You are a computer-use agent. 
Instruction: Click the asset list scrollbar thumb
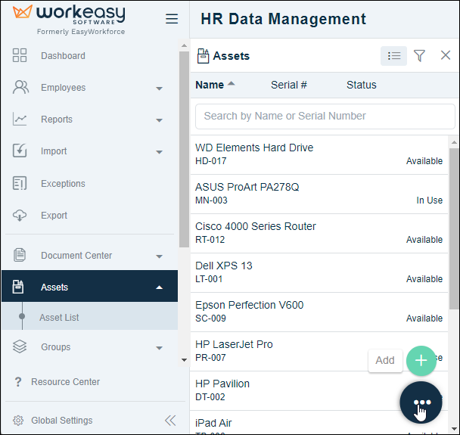tap(454, 228)
